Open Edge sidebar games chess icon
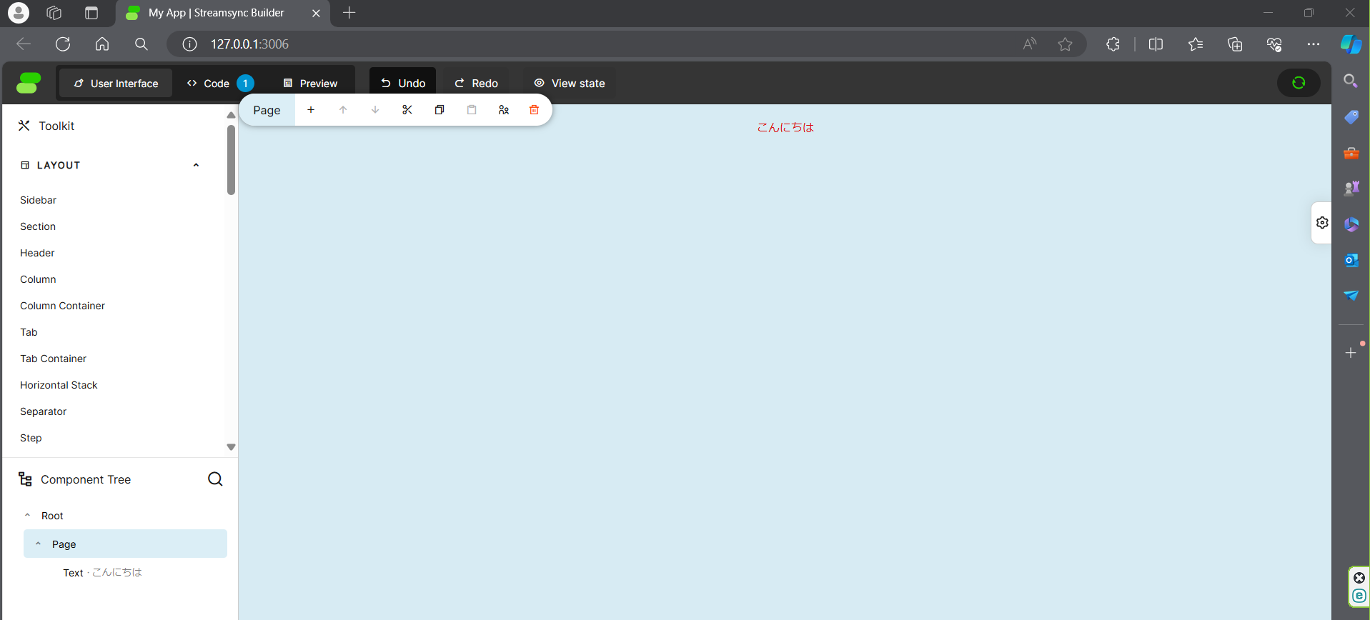The image size is (1370, 620). (1351, 189)
